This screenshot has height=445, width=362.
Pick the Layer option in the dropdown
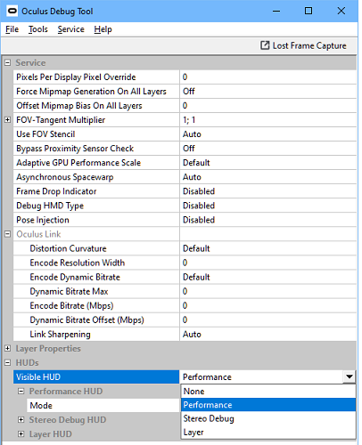pos(268,433)
